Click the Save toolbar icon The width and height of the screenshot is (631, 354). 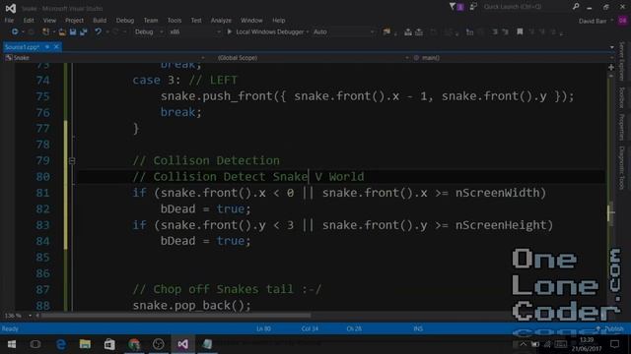coord(73,31)
